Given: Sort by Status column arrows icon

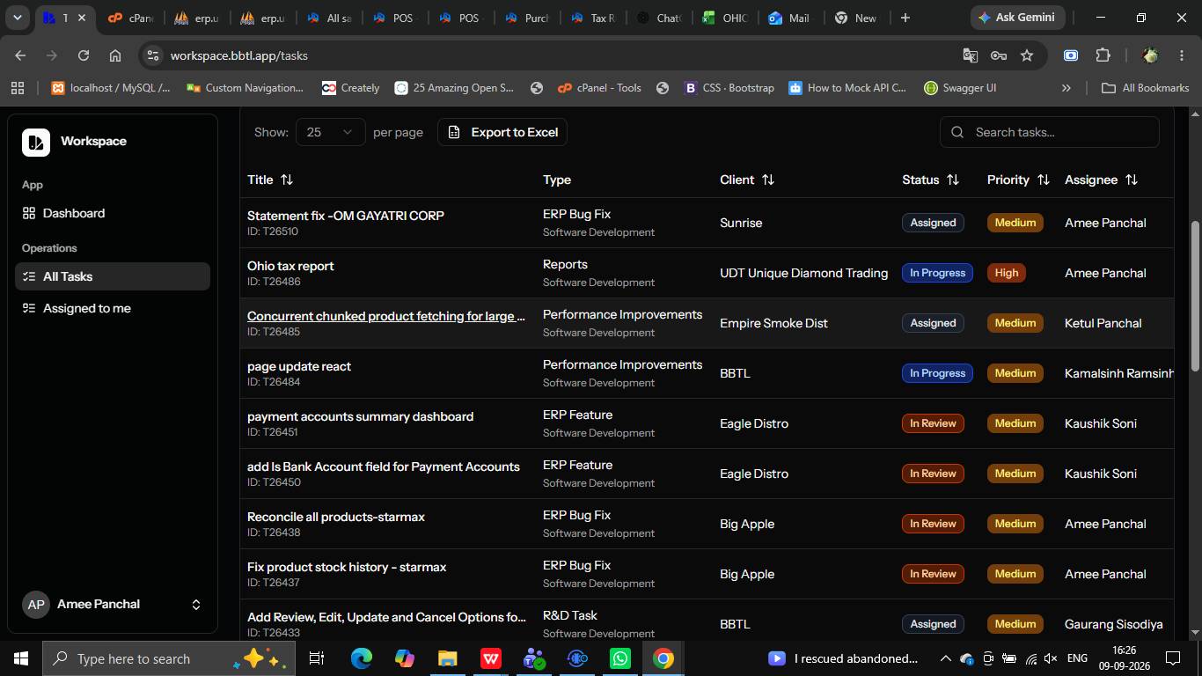Looking at the screenshot, I should point(953,180).
